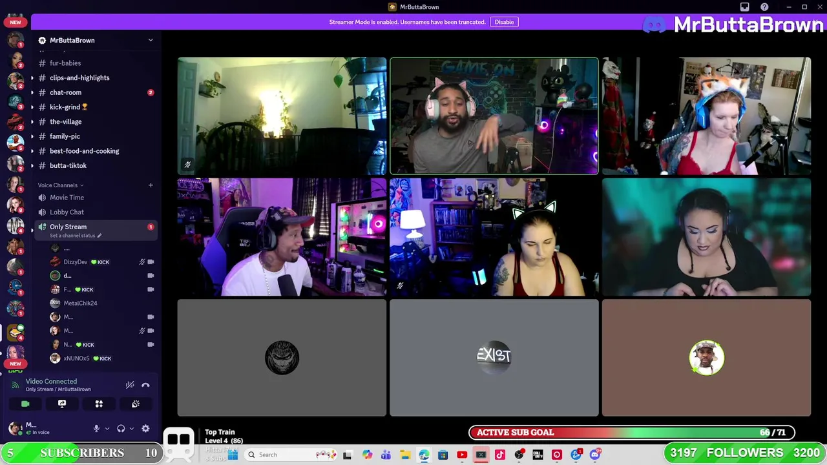Viewport: 827px width, 465px height.
Task: Open the soundboard button
Action: [136, 404]
